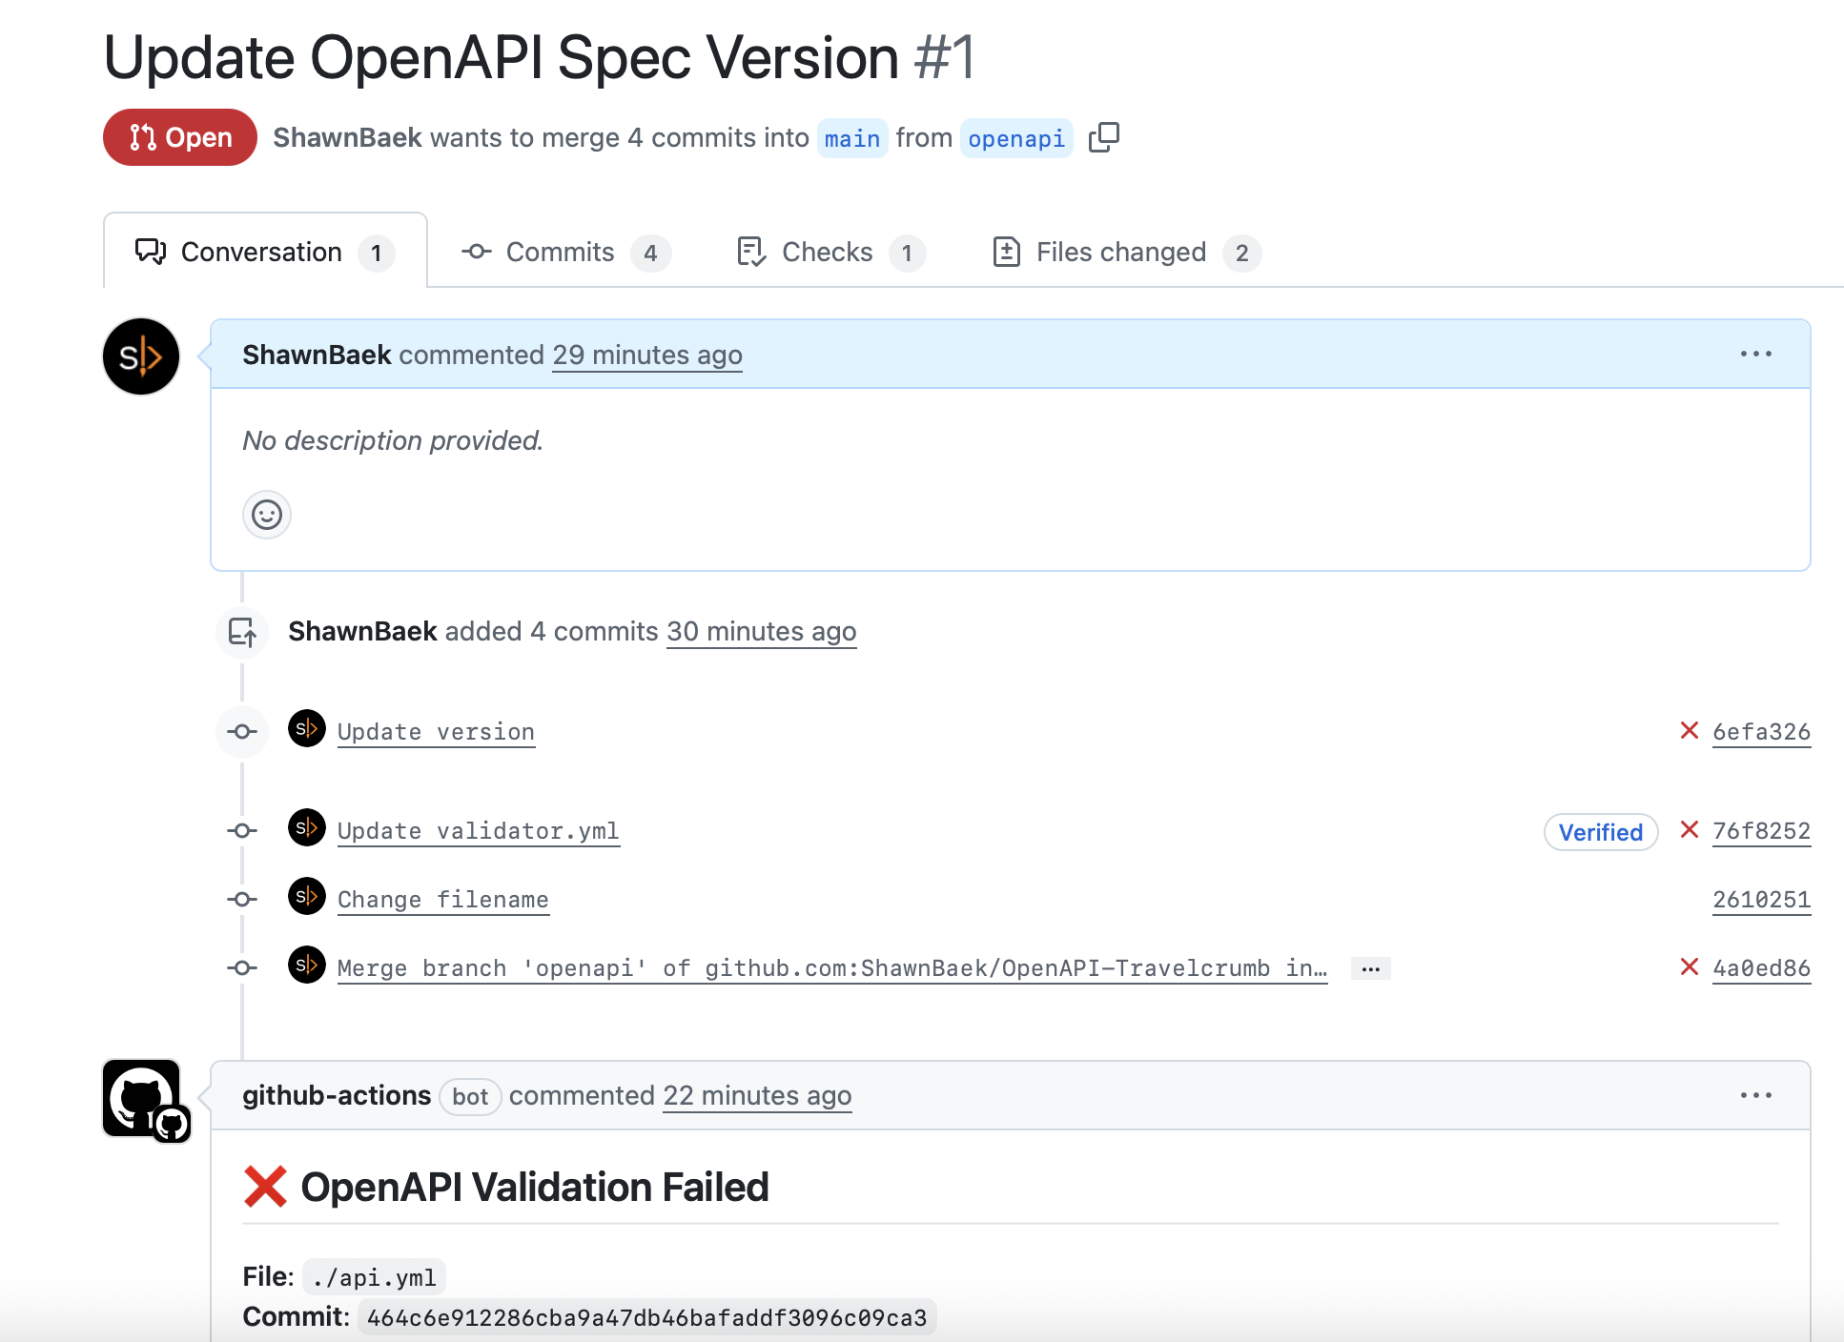
Task: Click ShawnBaek's large avatar beside comment
Action: pos(141,356)
